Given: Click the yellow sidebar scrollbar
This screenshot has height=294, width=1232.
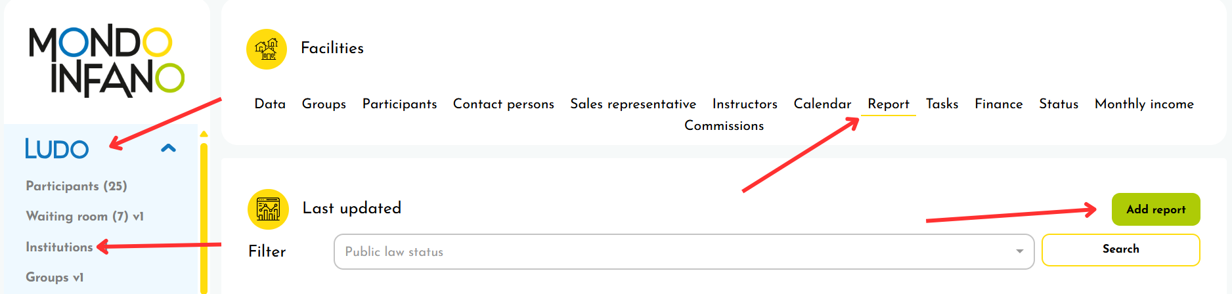Looking at the screenshot, I should [204, 217].
